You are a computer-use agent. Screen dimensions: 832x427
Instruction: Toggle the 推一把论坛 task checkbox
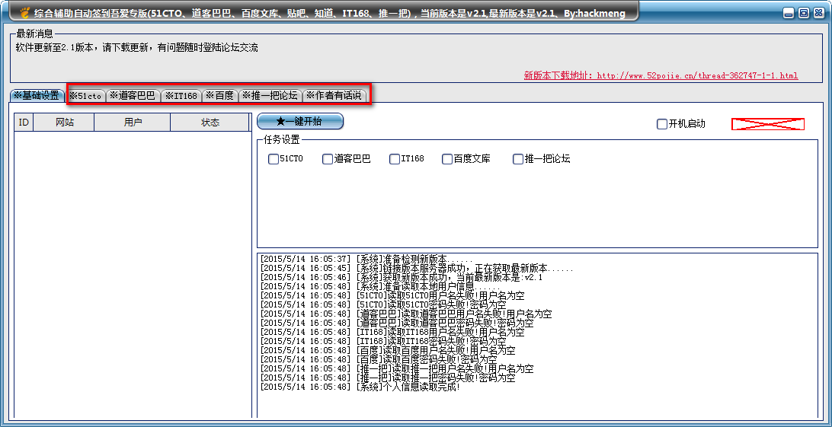(518, 159)
